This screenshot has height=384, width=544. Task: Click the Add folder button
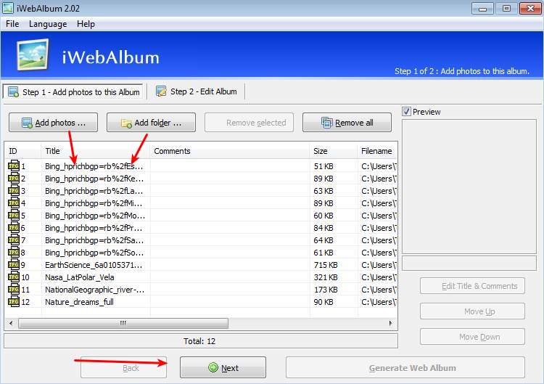click(x=152, y=123)
